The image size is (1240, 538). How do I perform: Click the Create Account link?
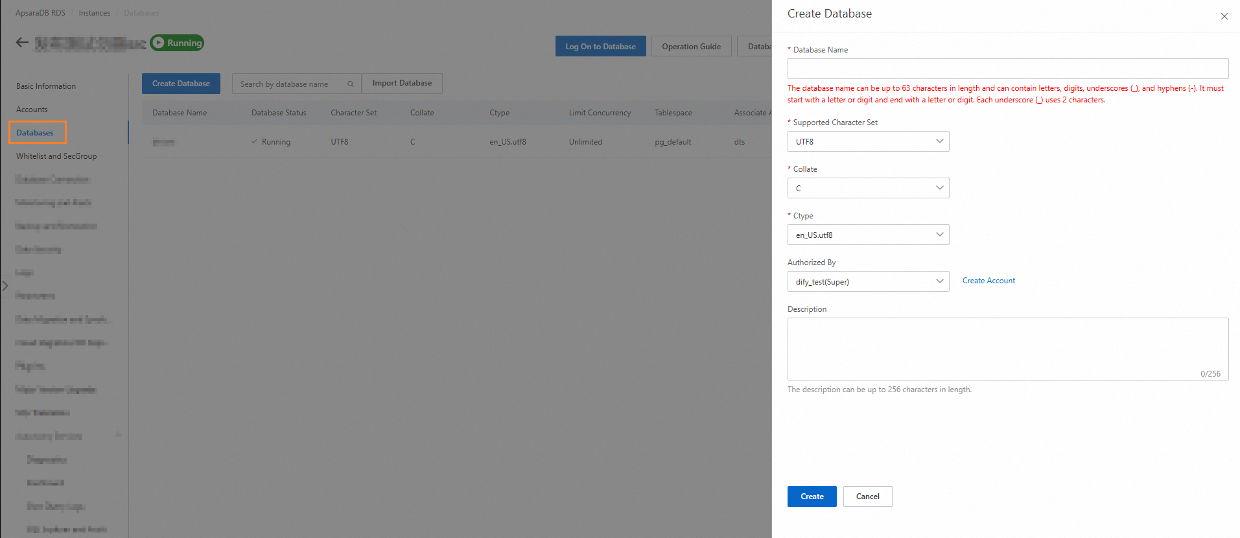(x=988, y=281)
